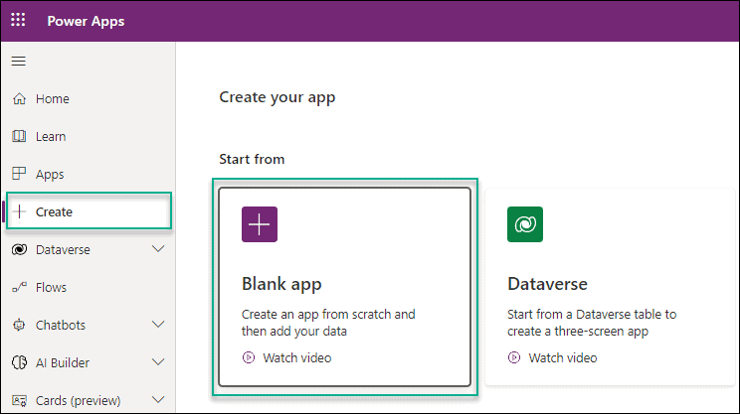Expand the AI Builder sidebar chevron
The height and width of the screenshot is (414, 740).
(x=158, y=362)
